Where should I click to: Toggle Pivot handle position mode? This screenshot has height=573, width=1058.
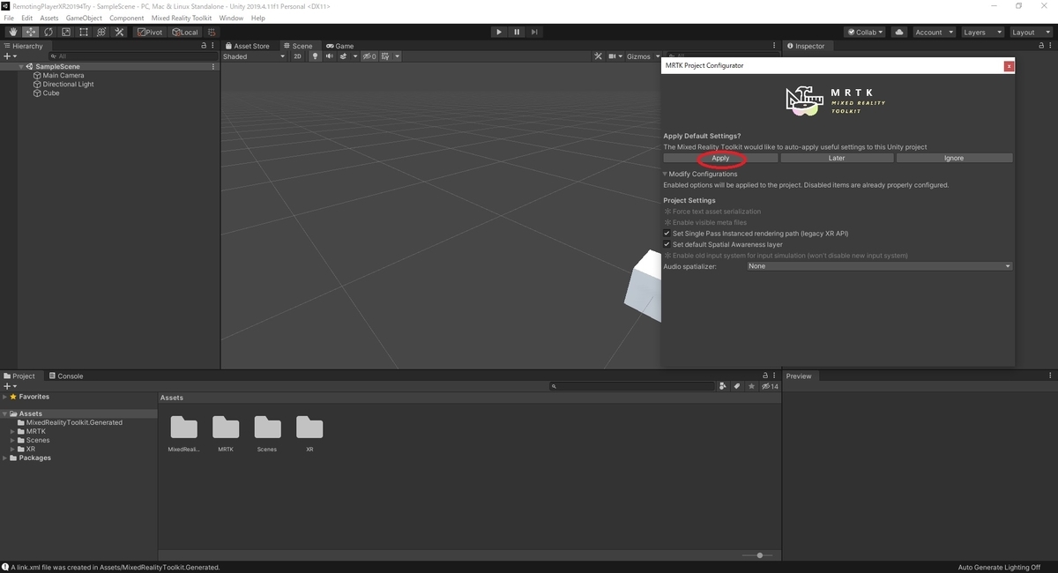pyautogui.click(x=150, y=33)
